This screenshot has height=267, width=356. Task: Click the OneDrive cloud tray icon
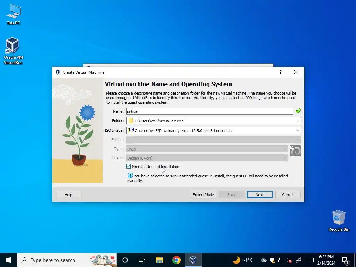point(264,260)
